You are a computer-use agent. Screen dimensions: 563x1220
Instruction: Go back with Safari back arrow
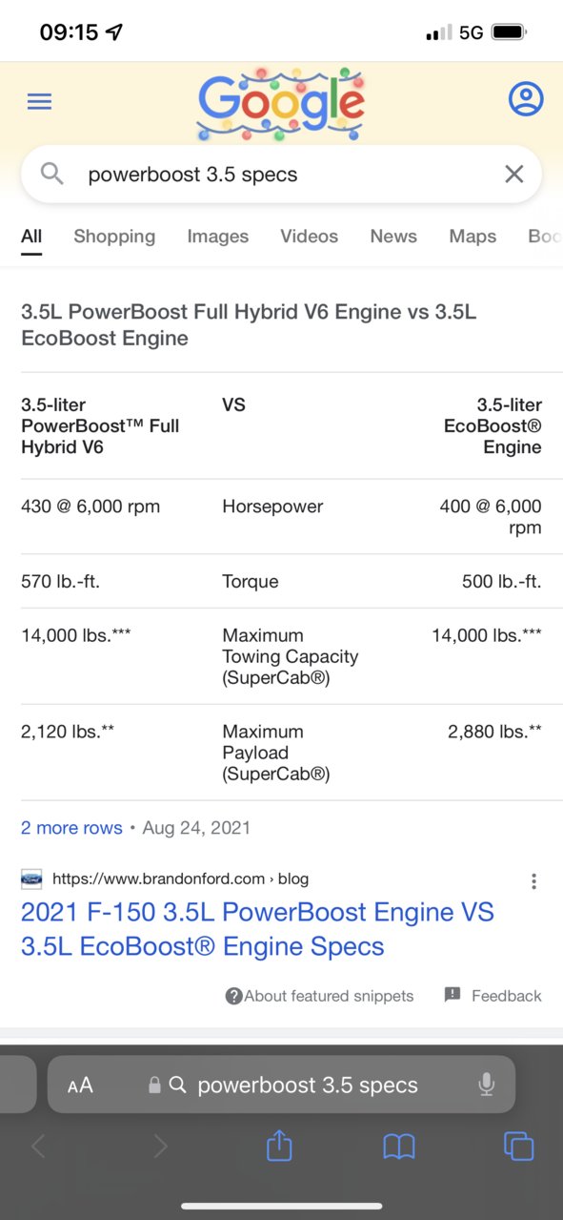[38, 1146]
